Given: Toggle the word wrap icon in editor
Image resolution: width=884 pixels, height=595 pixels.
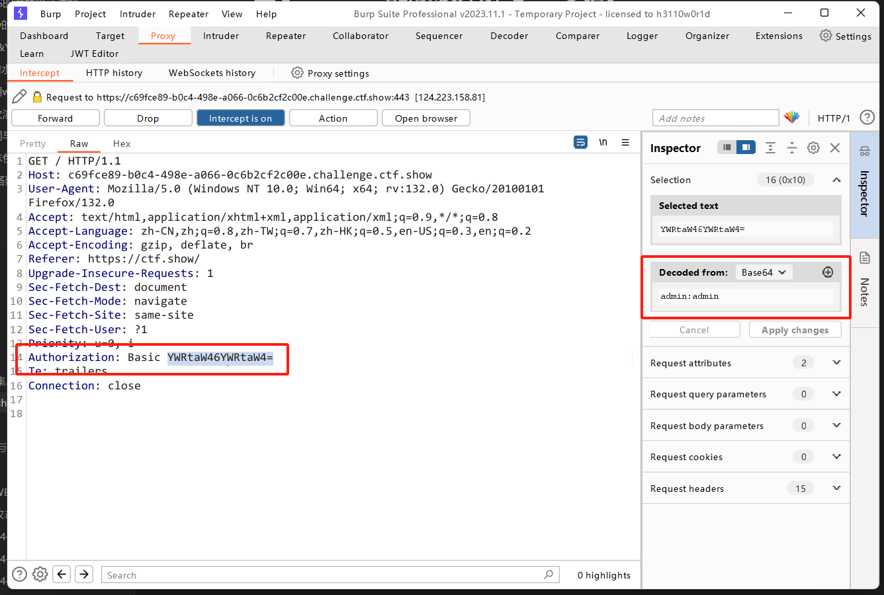Looking at the screenshot, I should (x=580, y=142).
